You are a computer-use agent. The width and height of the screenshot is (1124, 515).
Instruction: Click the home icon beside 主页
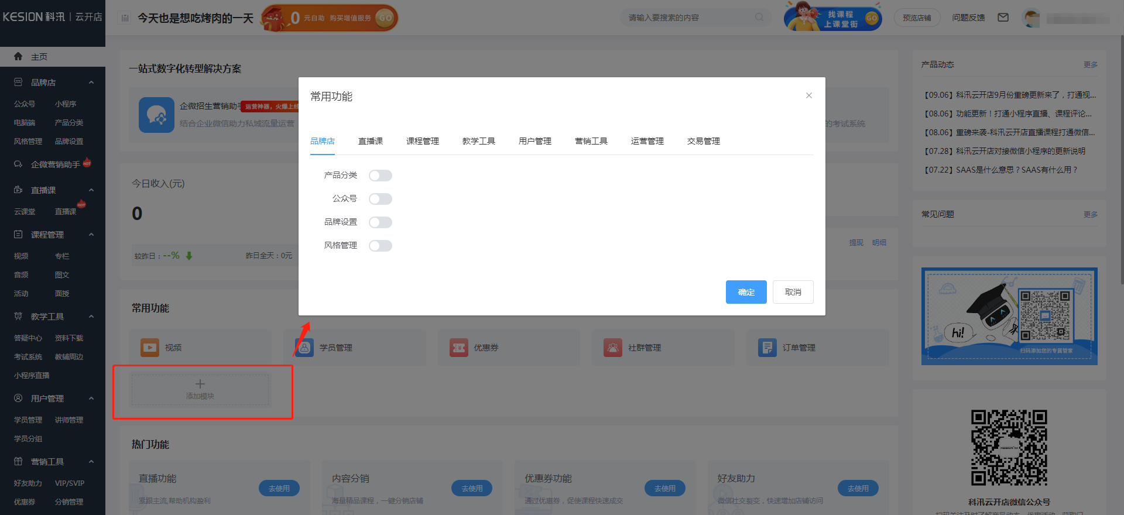click(x=18, y=56)
